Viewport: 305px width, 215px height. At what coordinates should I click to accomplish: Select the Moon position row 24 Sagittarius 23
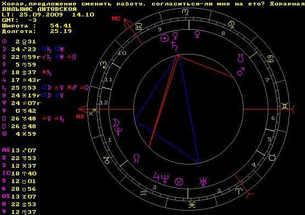[x=33, y=49]
